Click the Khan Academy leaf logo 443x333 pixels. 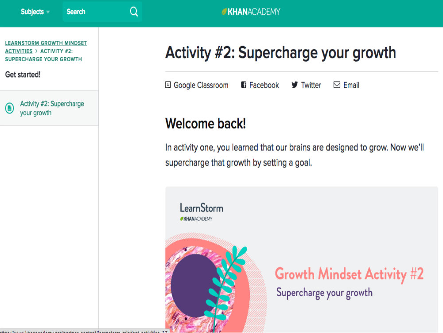(x=224, y=12)
